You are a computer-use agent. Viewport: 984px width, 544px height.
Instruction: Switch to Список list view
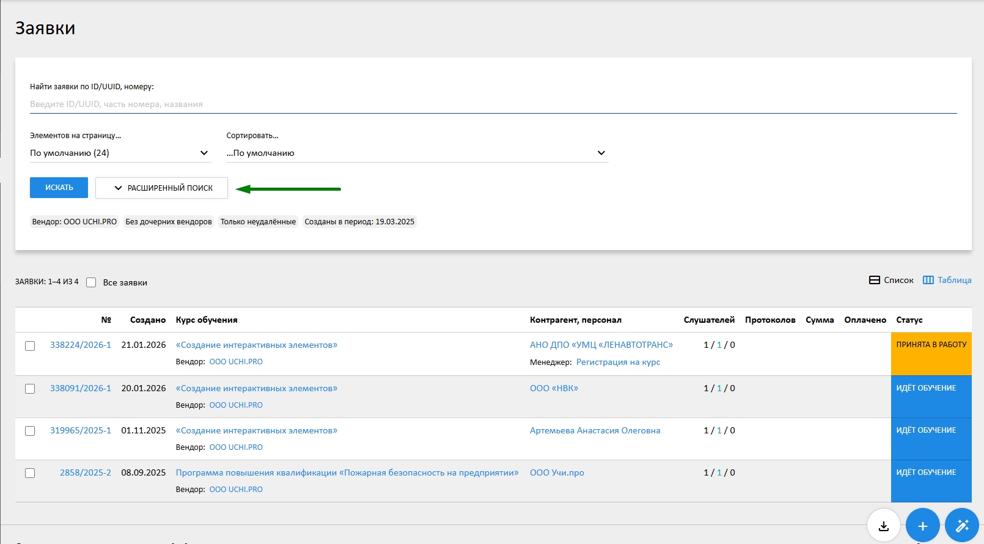pos(891,280)
